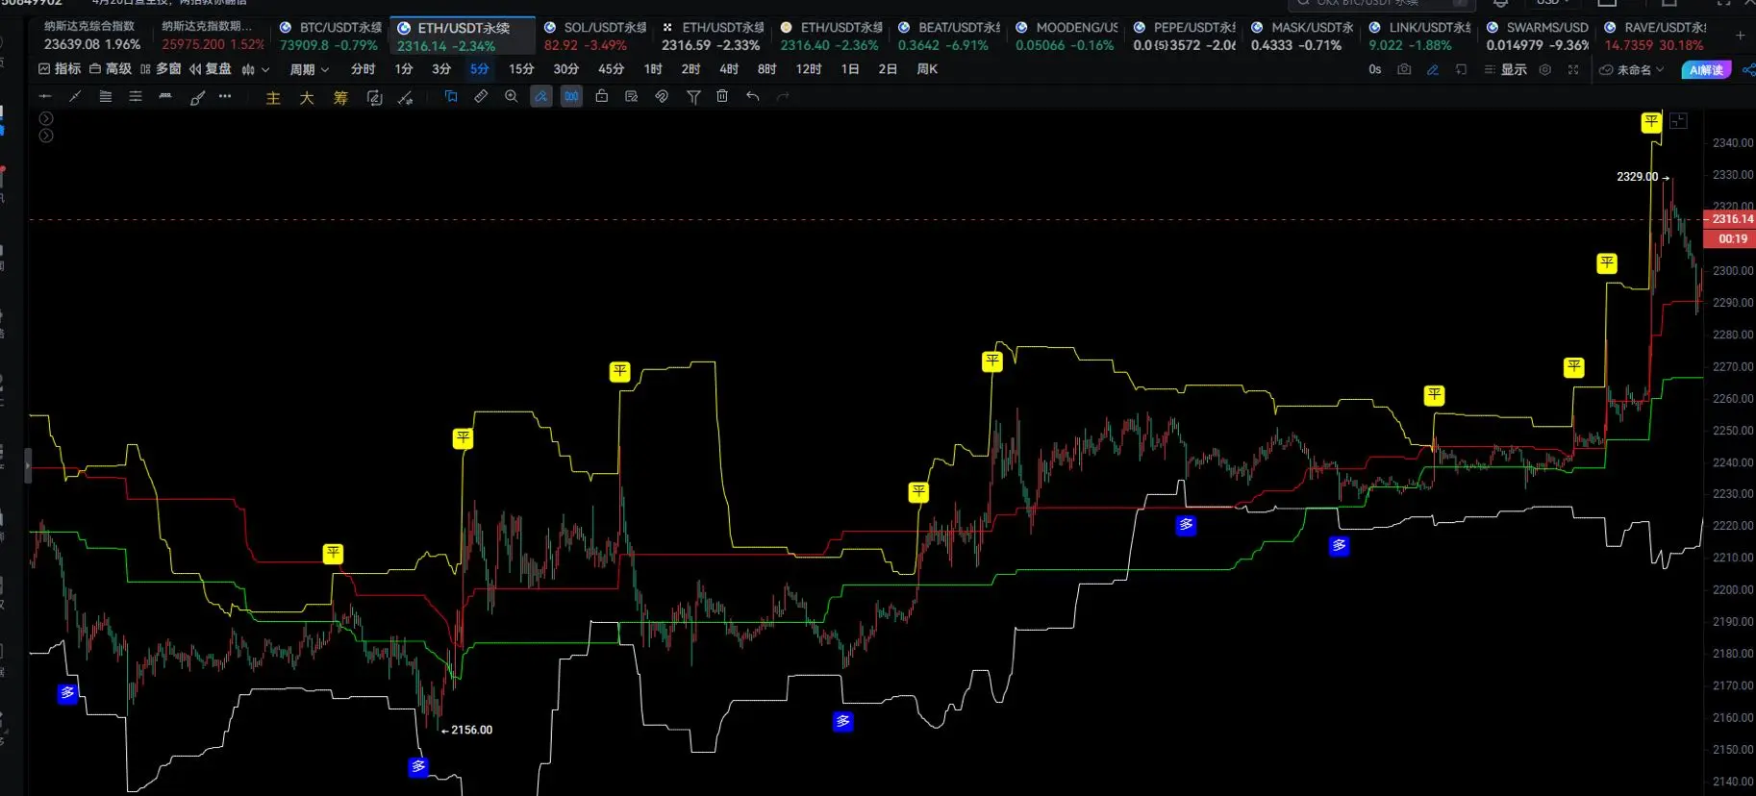Select the brush drawing tool
The width and height of the screenshot is (1756, 796).
pyautogui.click(x=197, y=97)
